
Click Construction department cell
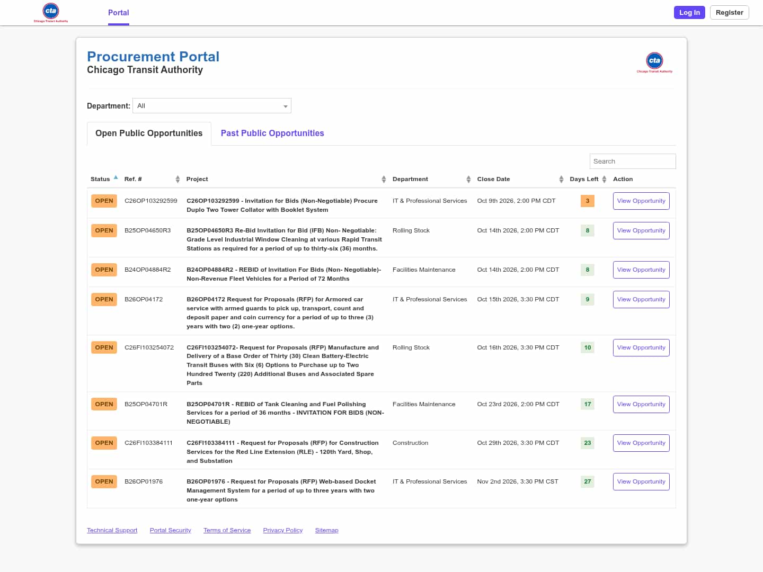coord(410,443)
